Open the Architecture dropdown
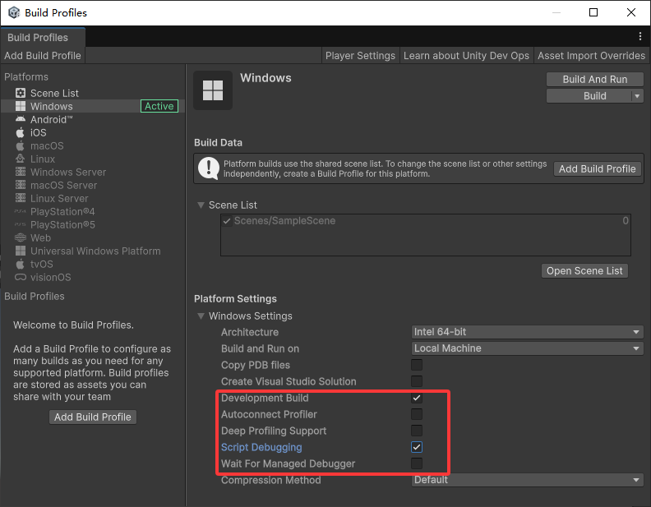Image resolution: width=651 pixels, height=507 pixels. pyautogui.click(x=527, y=332)
